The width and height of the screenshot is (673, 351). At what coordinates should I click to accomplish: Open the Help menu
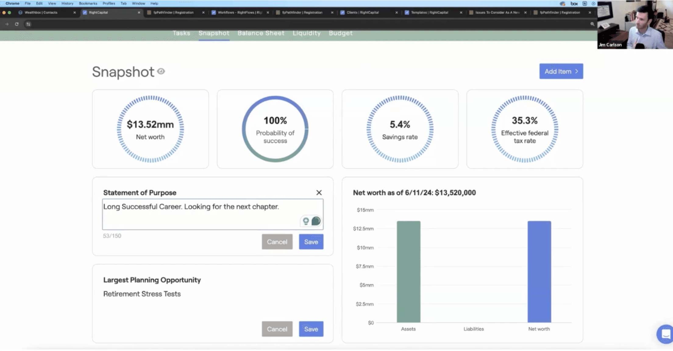[x=154, y=3]
